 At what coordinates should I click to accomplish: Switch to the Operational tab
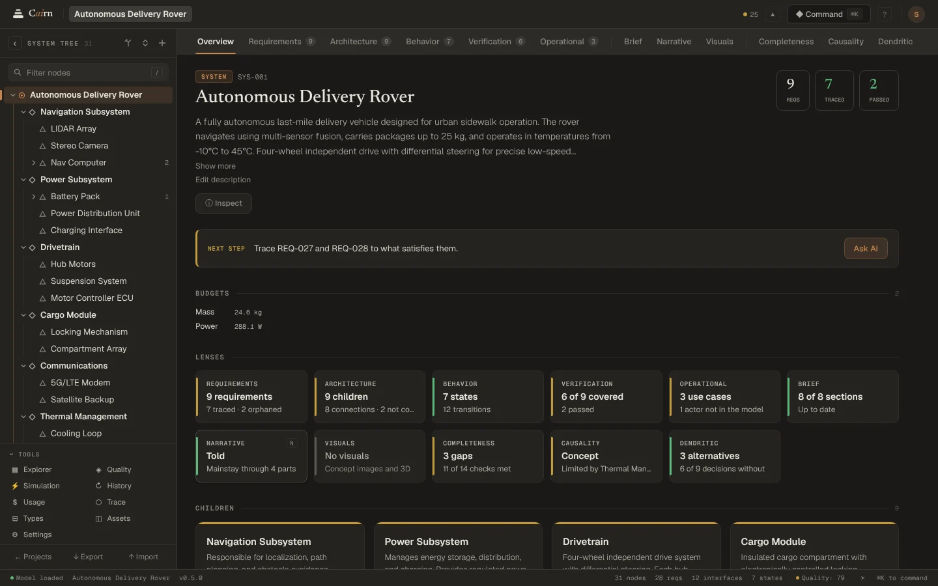(569, 42)
